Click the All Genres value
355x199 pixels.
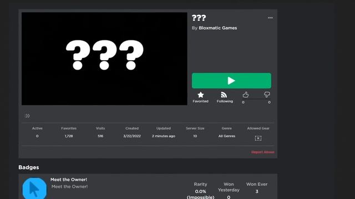point(227,136)
